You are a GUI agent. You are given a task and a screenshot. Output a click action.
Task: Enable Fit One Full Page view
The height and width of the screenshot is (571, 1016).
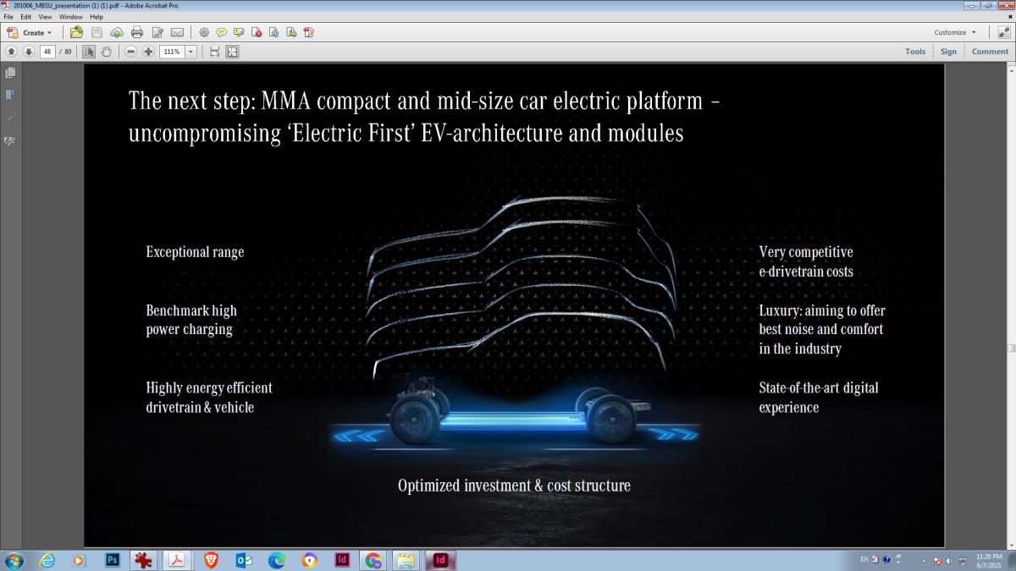click(x=235, y=51)
